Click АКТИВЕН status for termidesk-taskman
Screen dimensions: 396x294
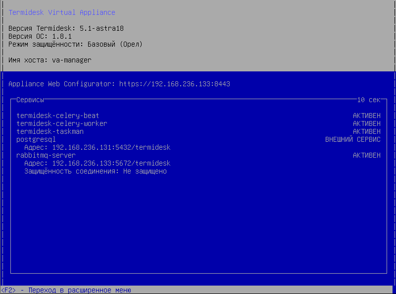pos(366,131)
